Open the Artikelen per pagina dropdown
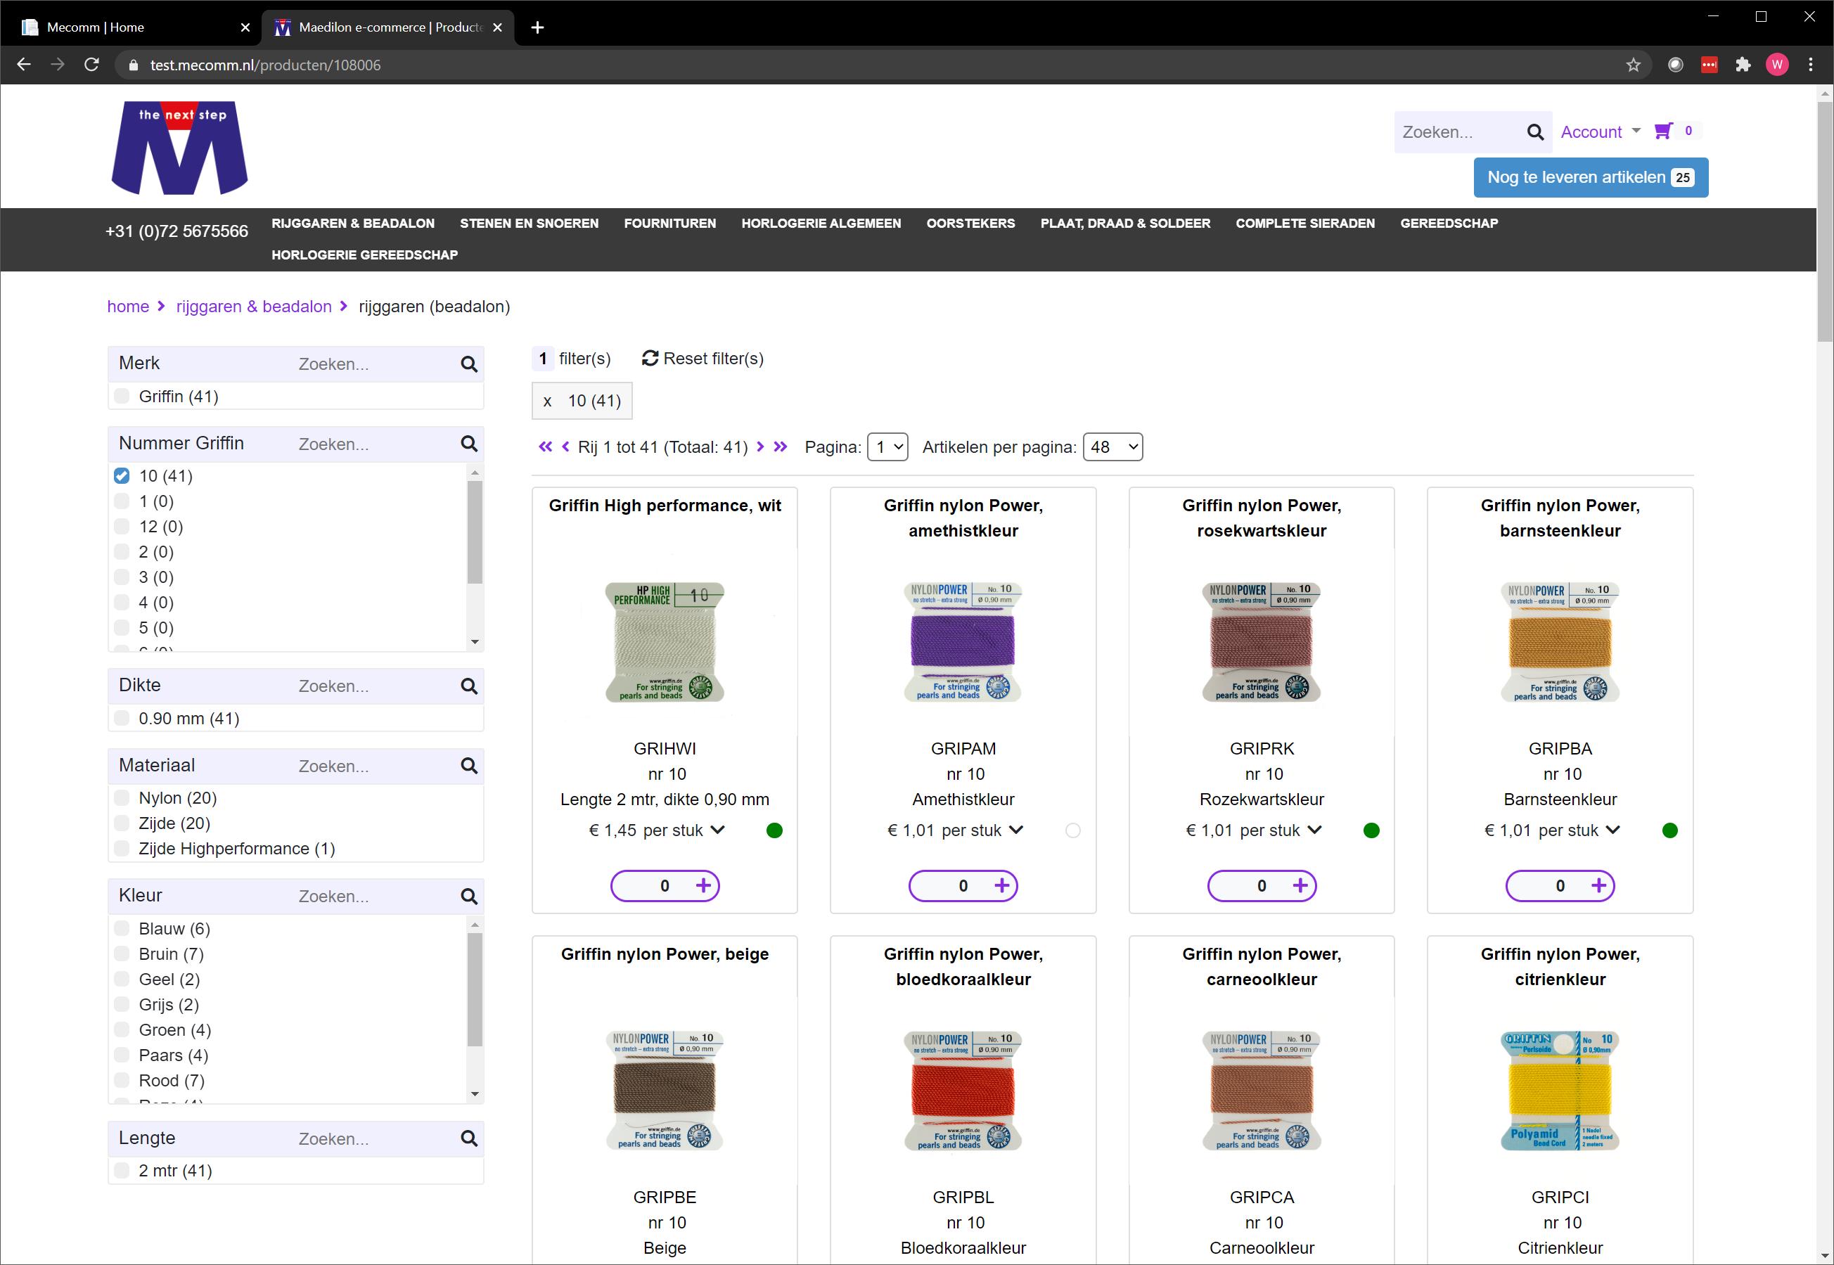1834x1265 pixels. 1112,447
